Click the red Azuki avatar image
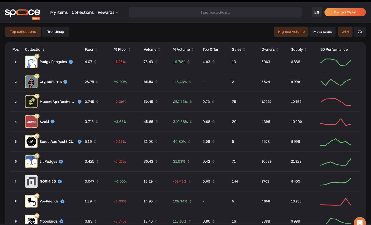Screen dimensions: 371x225 coord(31,122)
